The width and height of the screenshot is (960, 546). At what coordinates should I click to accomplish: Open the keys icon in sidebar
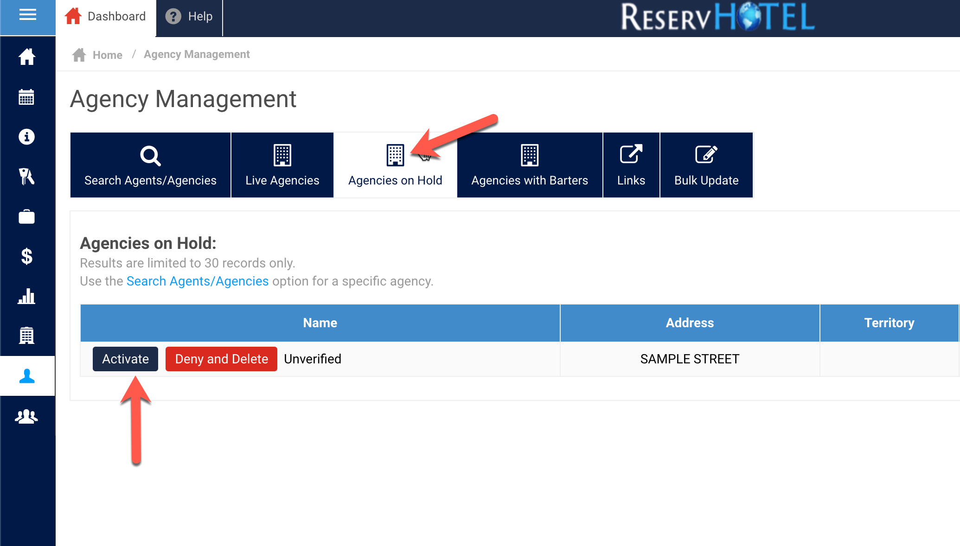(26, 177)
